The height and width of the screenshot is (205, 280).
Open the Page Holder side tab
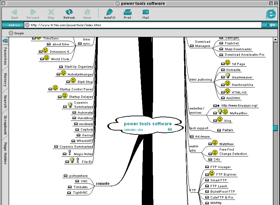[x=5, y=154]
